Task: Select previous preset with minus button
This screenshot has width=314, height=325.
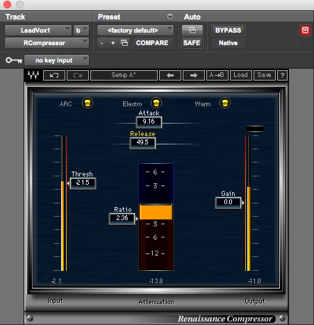Action: point(101,43)
